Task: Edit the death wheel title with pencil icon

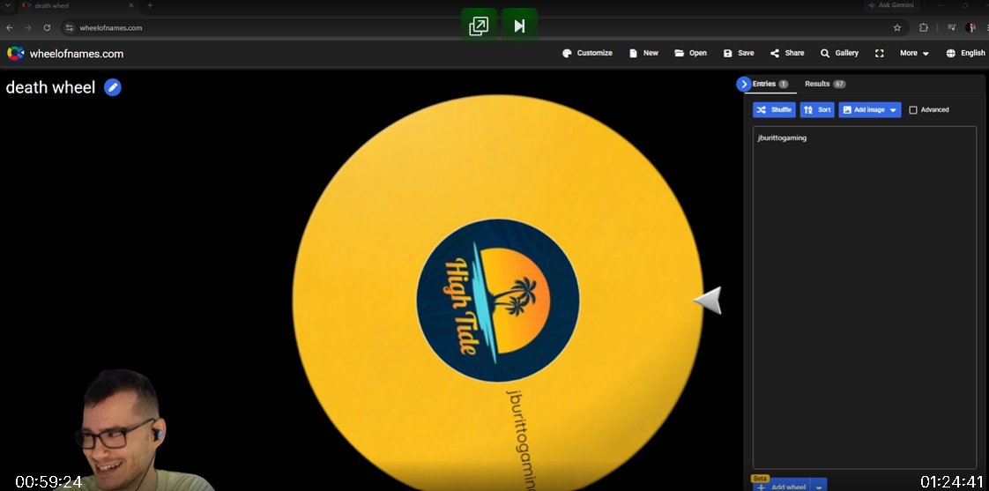Action: click(113, 88)
